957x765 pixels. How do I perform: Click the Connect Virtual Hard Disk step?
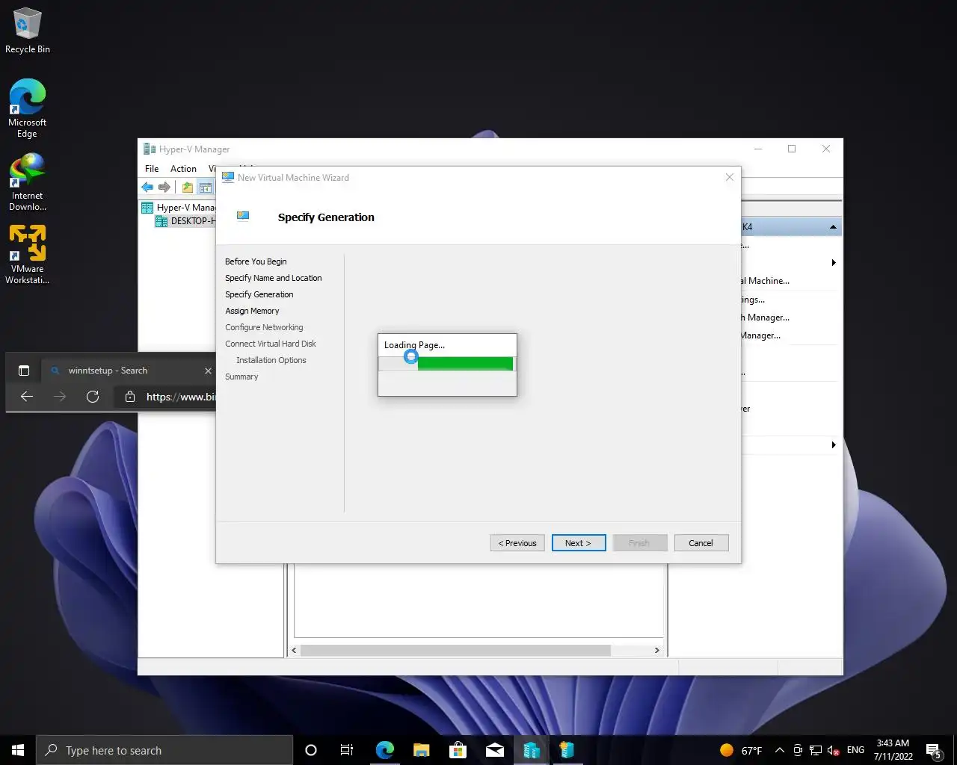[271, 344]
